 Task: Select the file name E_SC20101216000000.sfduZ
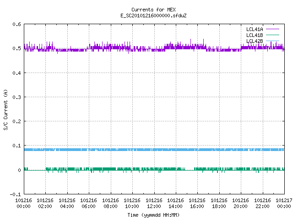pyautogui.click(x=153, y=16)
